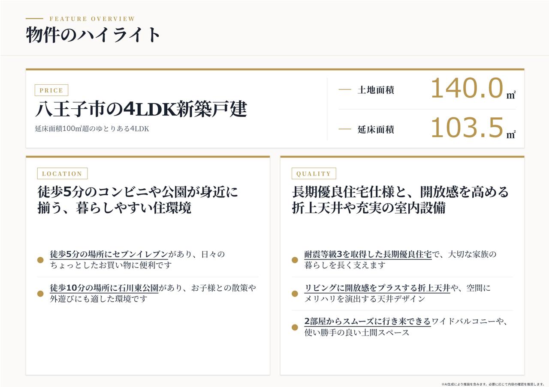Click the PRICE badge

pos(51,90)
